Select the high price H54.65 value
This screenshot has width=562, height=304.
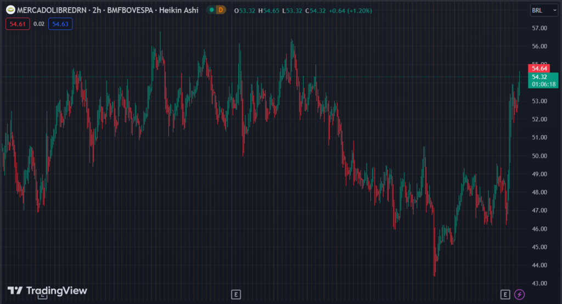[x=269, y=11]
